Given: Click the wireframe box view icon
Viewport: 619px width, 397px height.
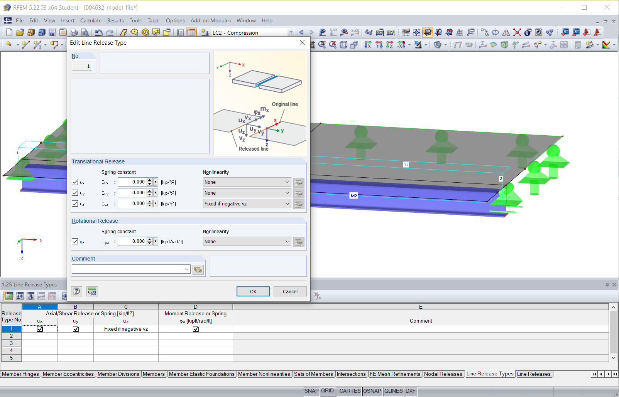Looking at the screenshot, I should pos(343,45).
